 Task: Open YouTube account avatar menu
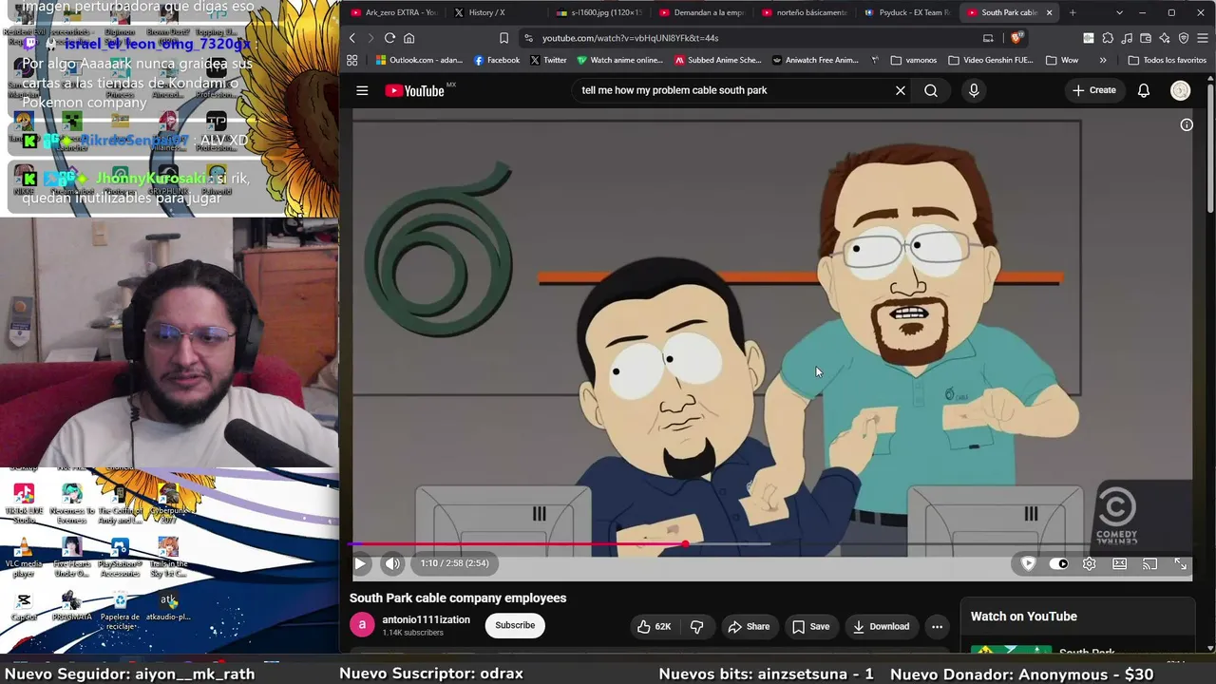click(x=1181, y=90)
